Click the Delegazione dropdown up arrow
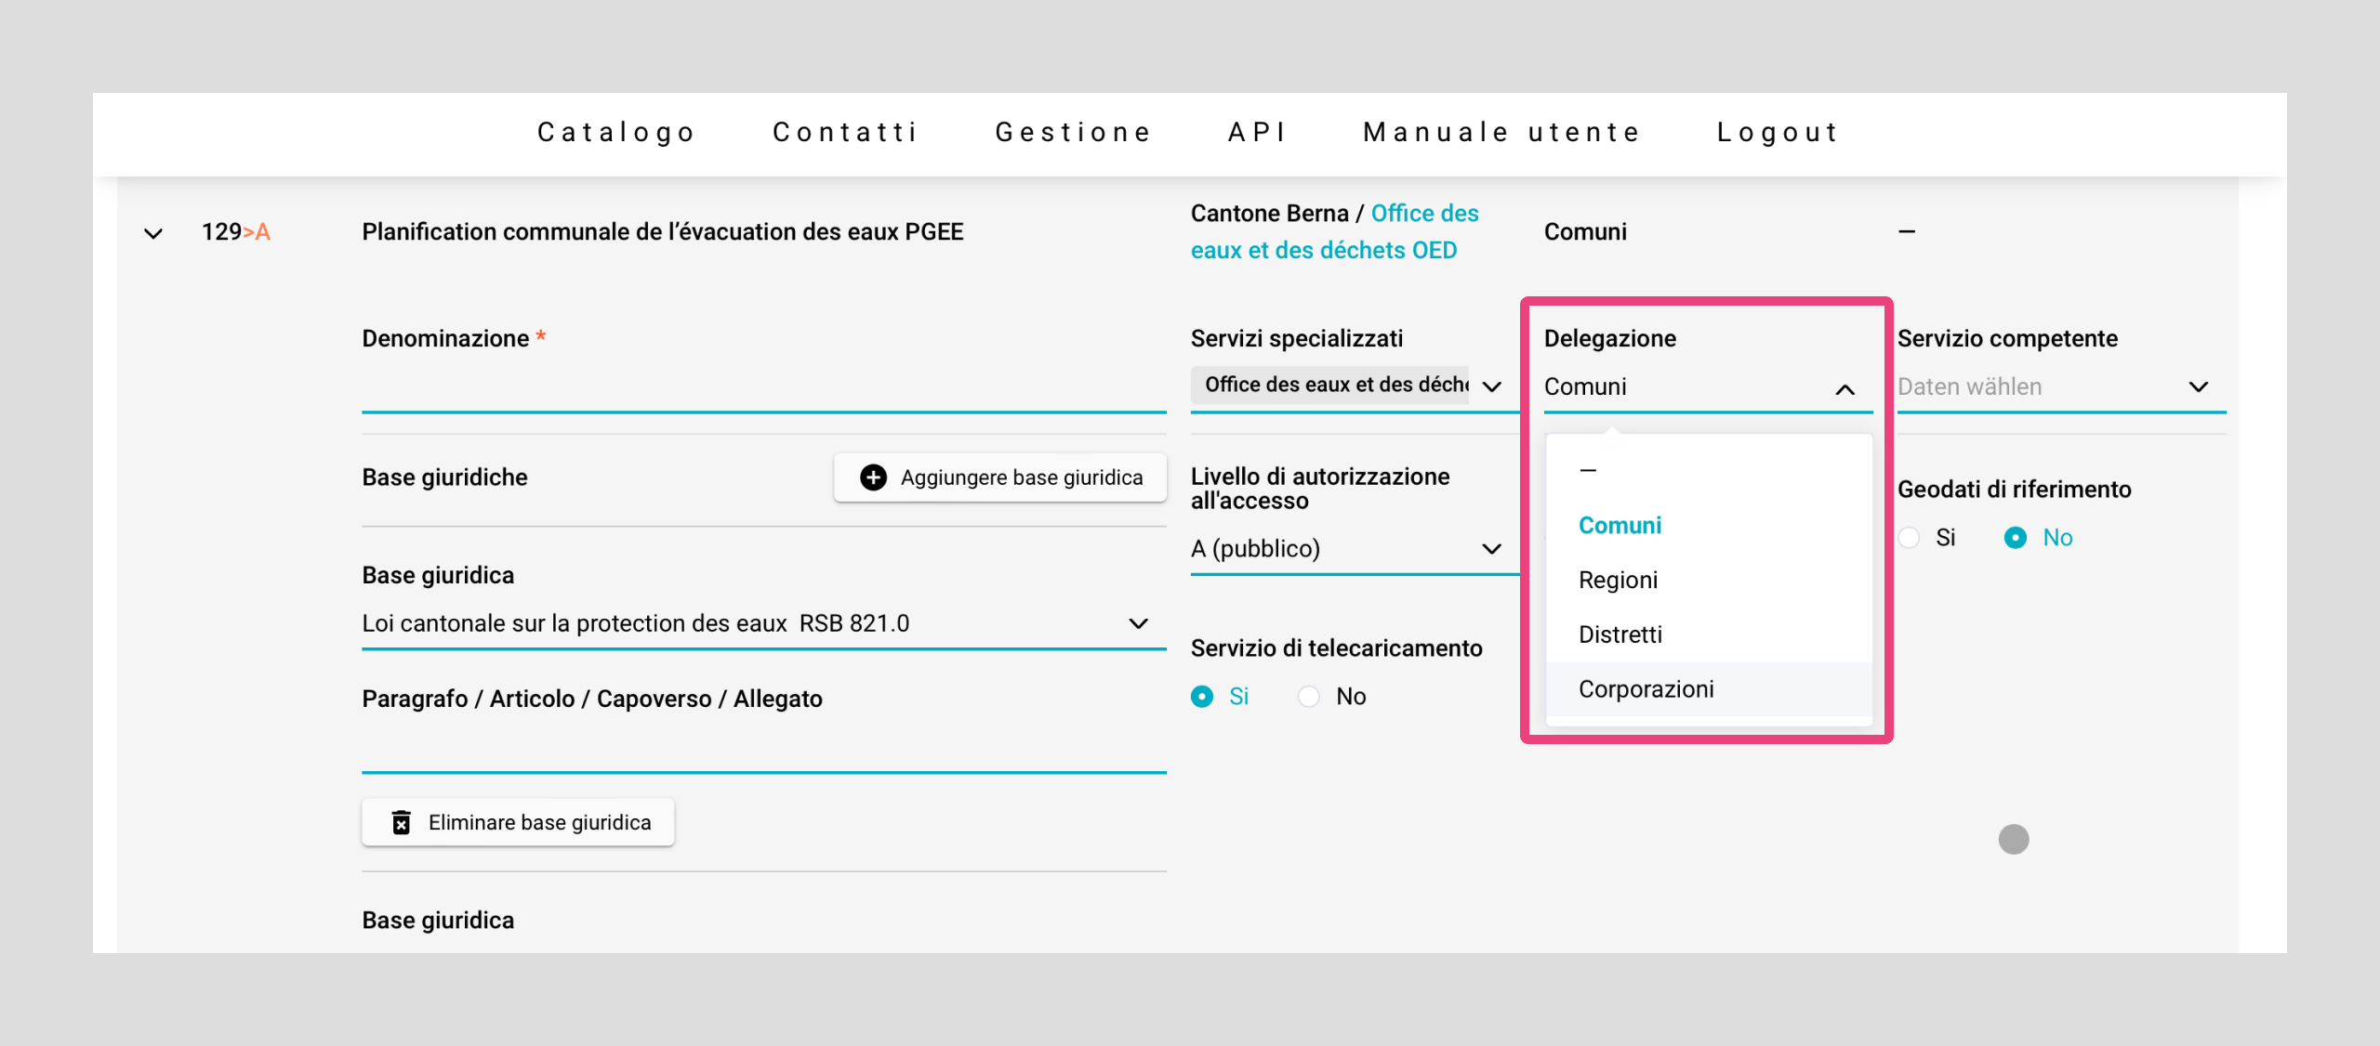2380x1046 pixels. point(1845,387)
